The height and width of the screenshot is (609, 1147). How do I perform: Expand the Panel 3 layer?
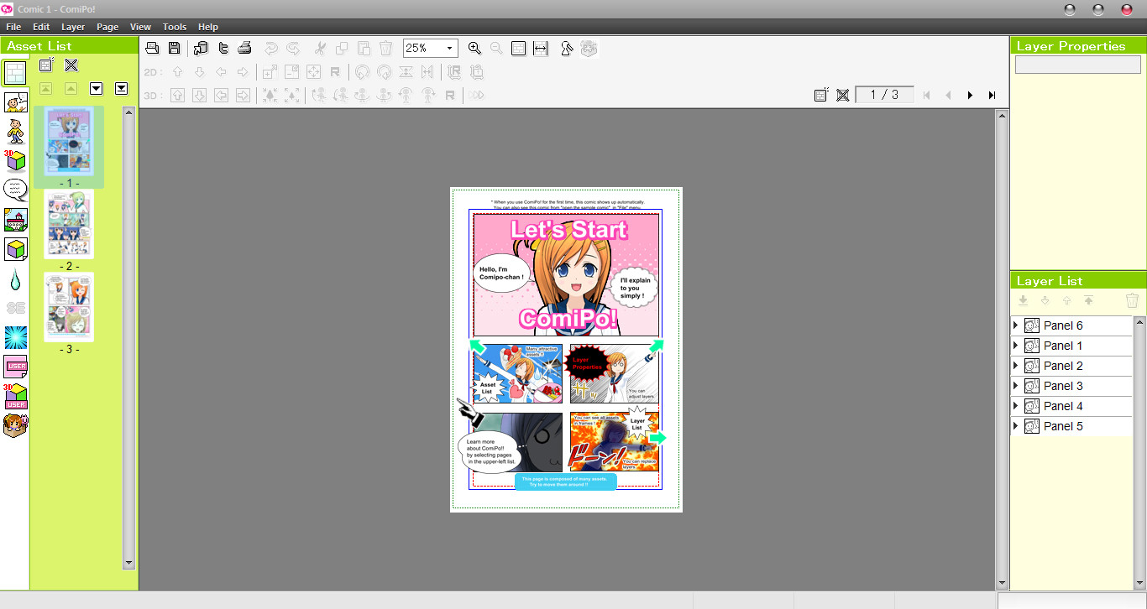point(1016,385)
